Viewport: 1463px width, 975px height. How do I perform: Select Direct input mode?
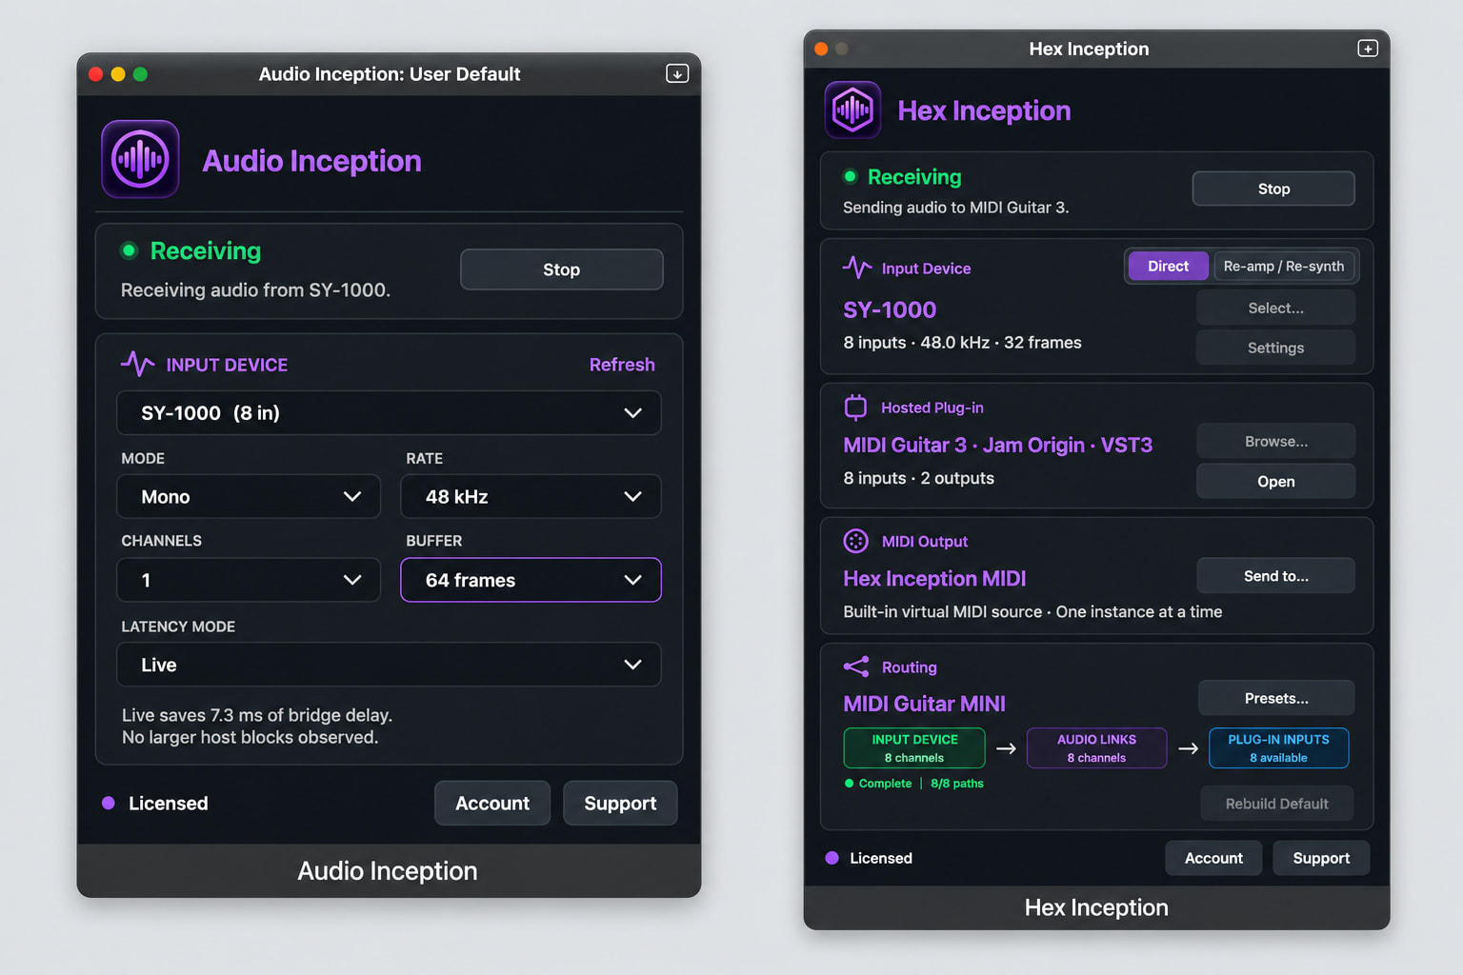click(x=1168, y=267)
